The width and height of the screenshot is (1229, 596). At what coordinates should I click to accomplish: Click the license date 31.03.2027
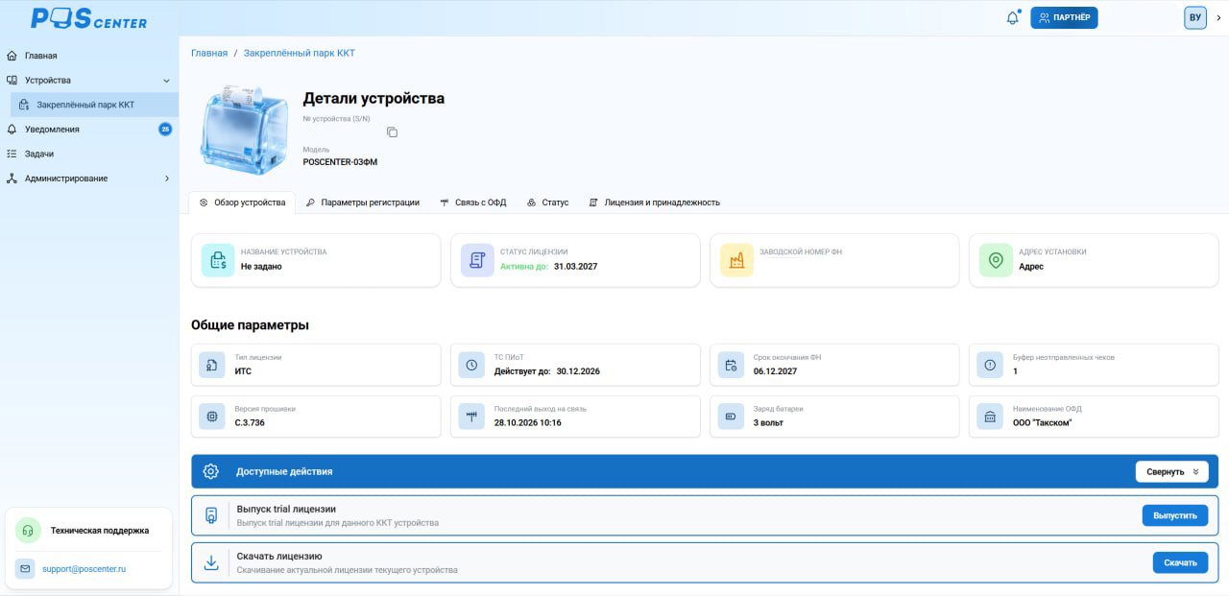(x=575, y=267)
